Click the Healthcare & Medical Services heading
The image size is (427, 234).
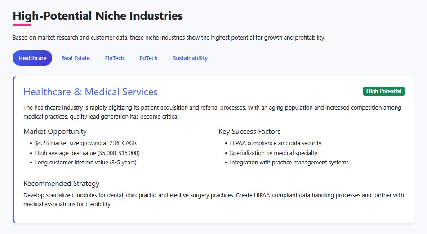[90, 92]
